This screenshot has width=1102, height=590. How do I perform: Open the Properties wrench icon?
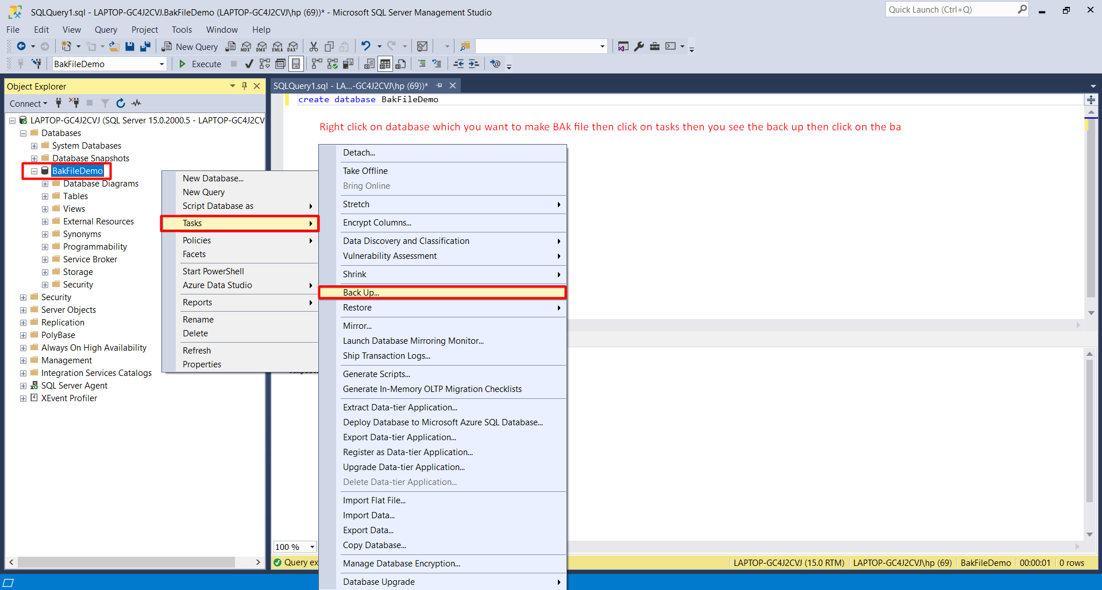click(639, 46)
